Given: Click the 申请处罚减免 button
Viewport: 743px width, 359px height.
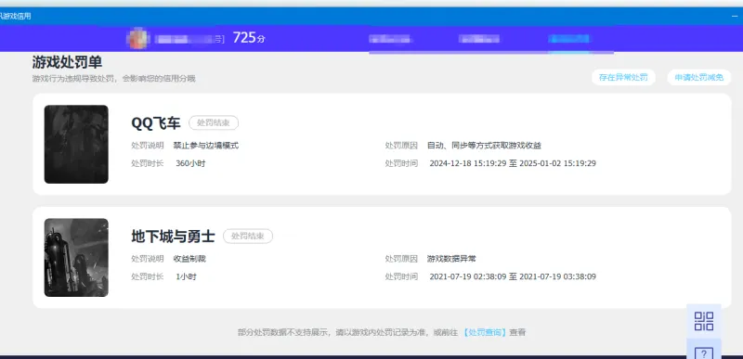Looking at the screenshot, I should point(699,78).
